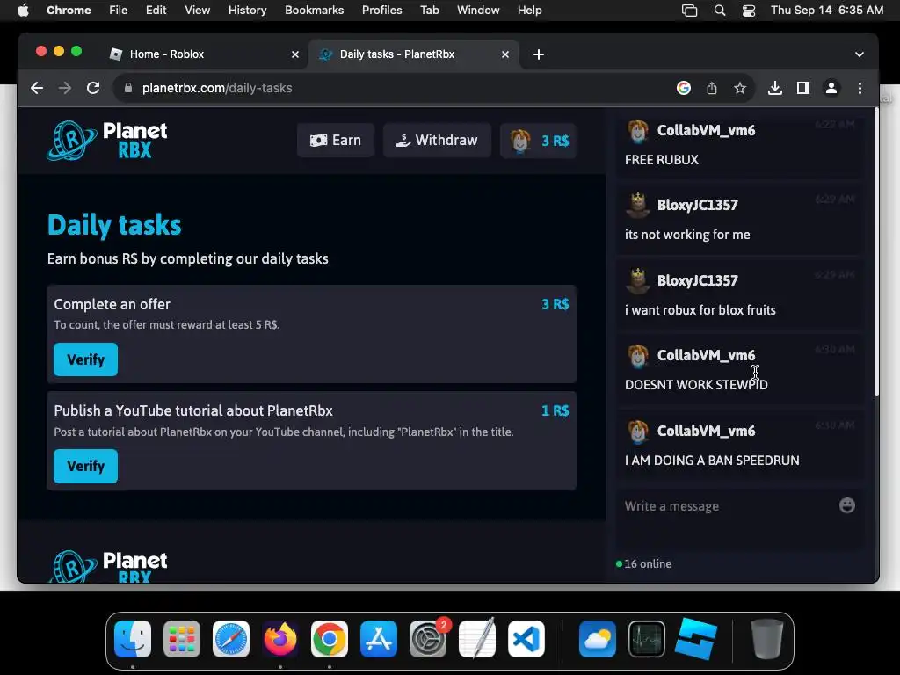Click the PlanetRBX footer logo
The height and width of the screenshot is (675, 900).
tap(106, 567)
